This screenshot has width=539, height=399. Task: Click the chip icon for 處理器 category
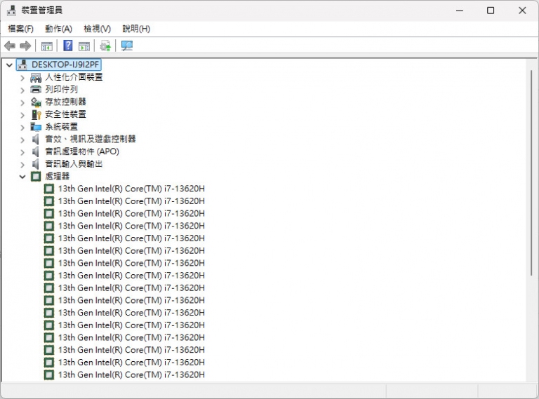36,177
